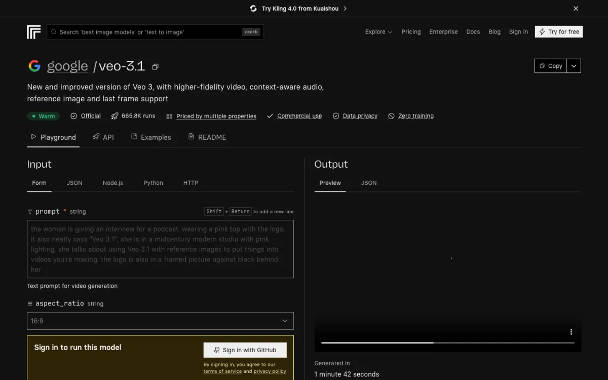Screen dimensions: 608x380
Task: Click the search models input field
Action: [x=155, y=32]
